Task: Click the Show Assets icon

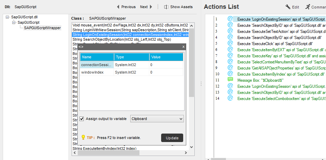Action: pyautogui.click(x=166, y=7)
